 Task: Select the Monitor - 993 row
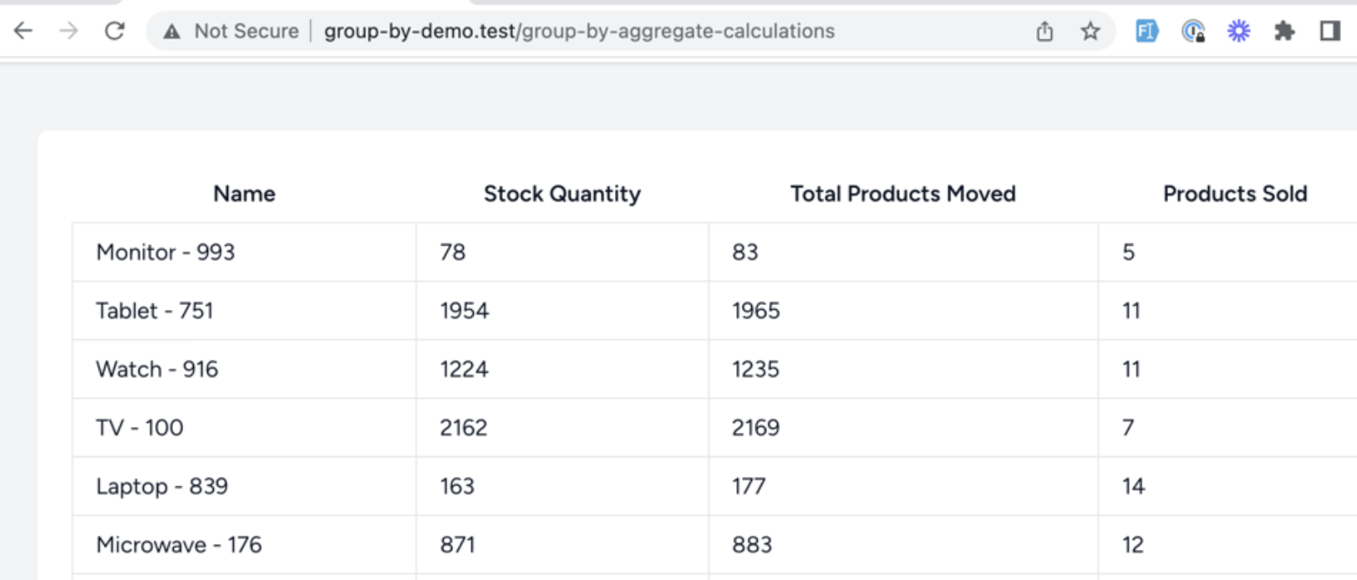coord(714,252)
